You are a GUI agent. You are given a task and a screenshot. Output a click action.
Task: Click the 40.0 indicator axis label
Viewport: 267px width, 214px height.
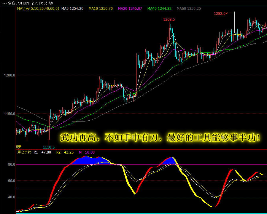pyautogui.click(x=12, y=197)
